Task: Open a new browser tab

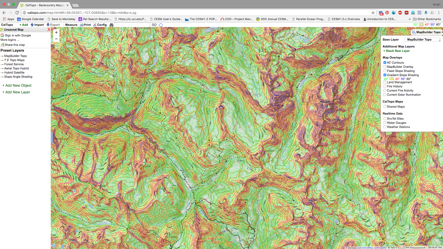Action: pyautogui.click(x=75, y=5)
